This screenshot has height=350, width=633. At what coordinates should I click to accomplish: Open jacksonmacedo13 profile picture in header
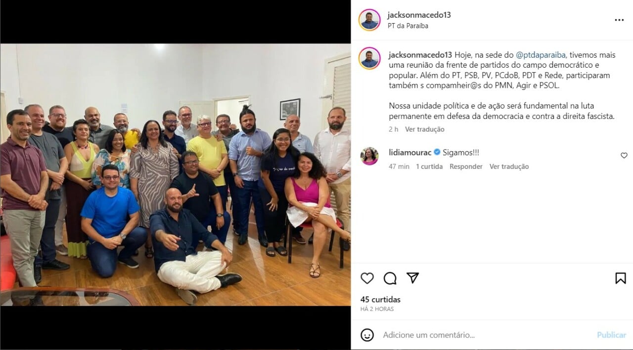[369, 20]
